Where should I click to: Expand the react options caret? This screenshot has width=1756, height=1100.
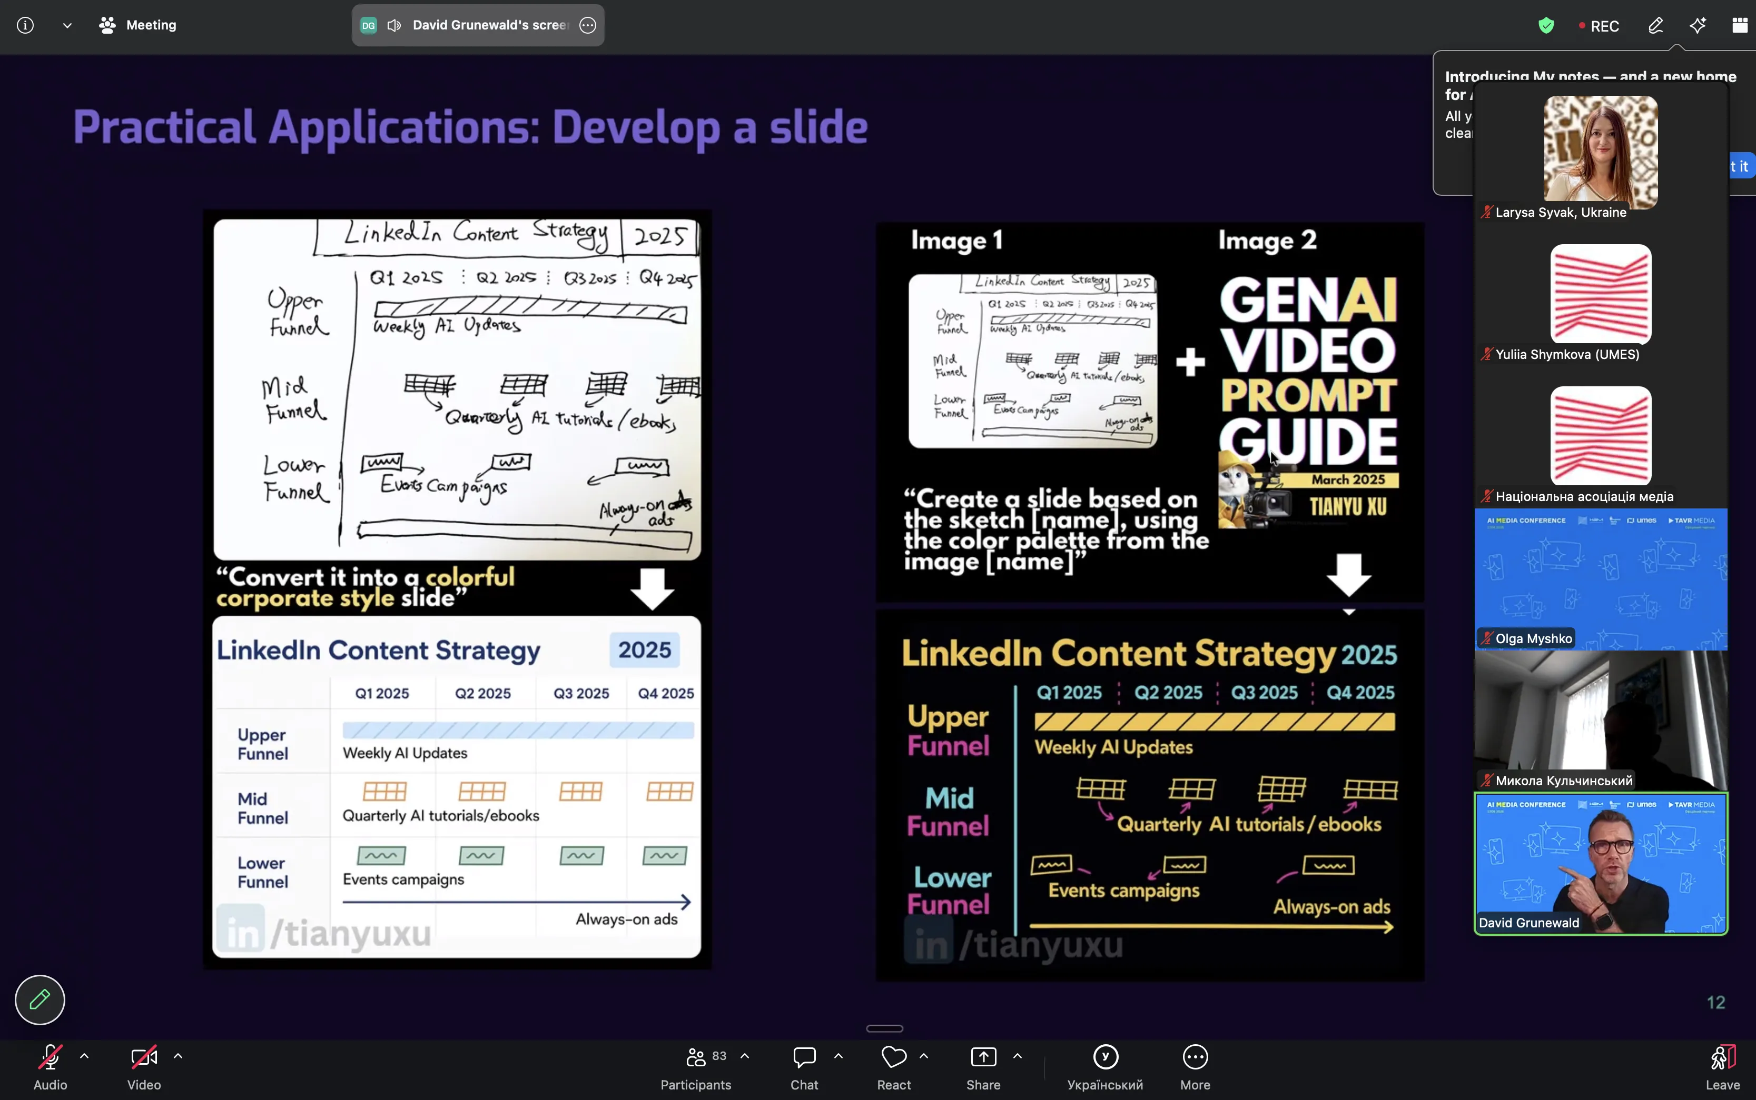(x=924, y=1056)
